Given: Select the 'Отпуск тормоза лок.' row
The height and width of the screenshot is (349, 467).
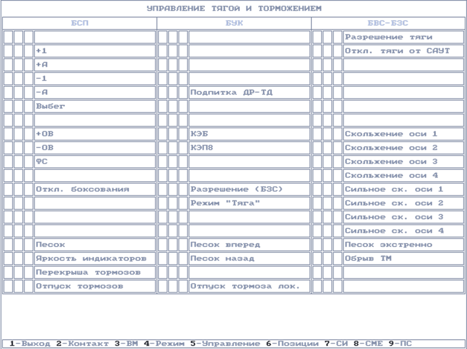Looking at the screenshot, I should (250, 286).
